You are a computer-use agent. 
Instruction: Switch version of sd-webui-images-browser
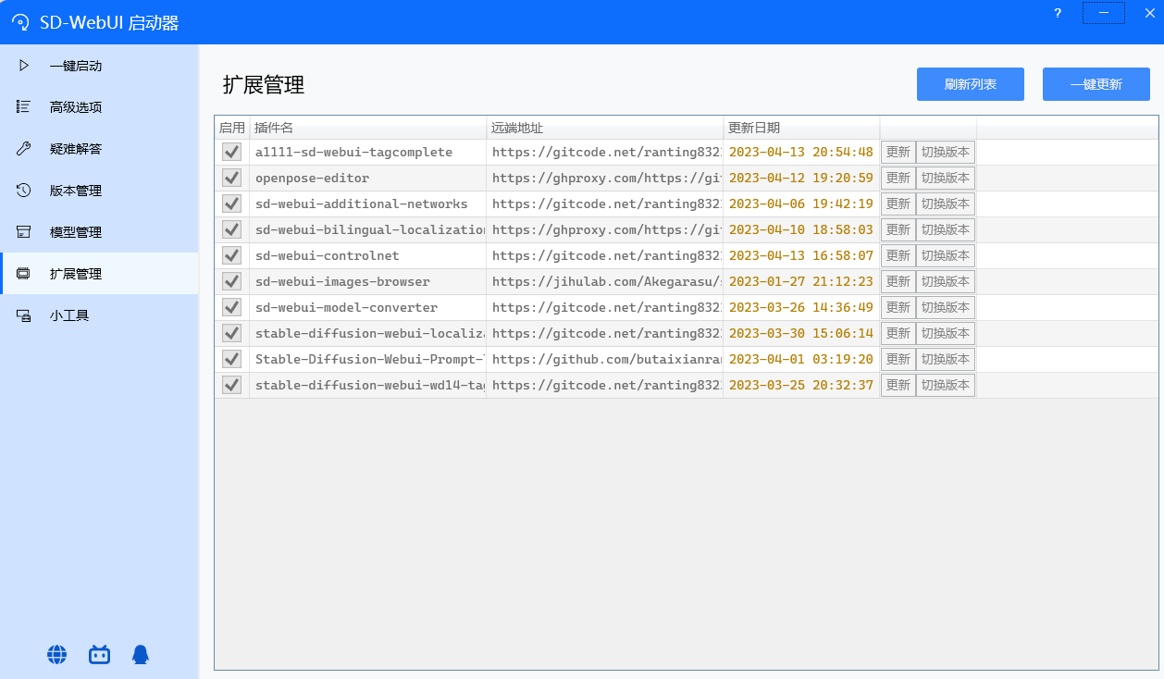946,281
